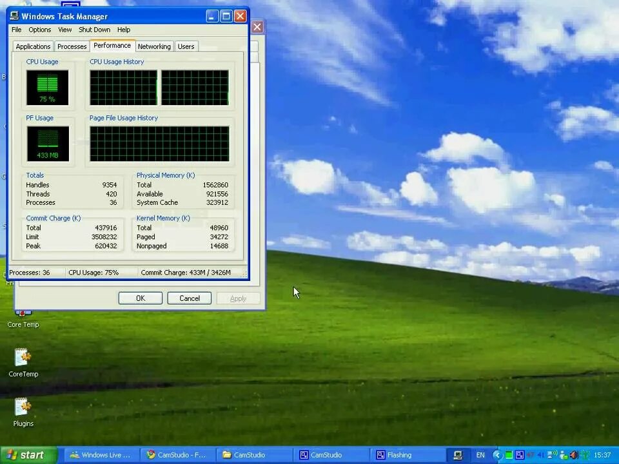Click the greyed Apply button
Screen dimensions: 619x464
pos(238,298)
